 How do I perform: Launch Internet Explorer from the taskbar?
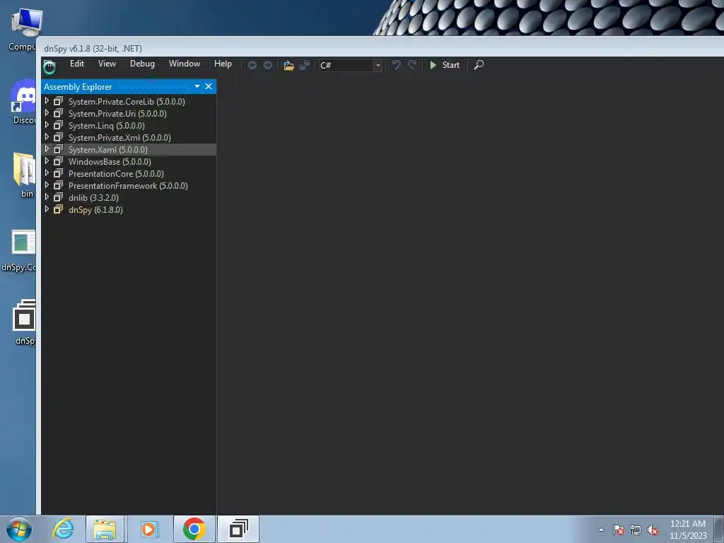pos(63,529)
